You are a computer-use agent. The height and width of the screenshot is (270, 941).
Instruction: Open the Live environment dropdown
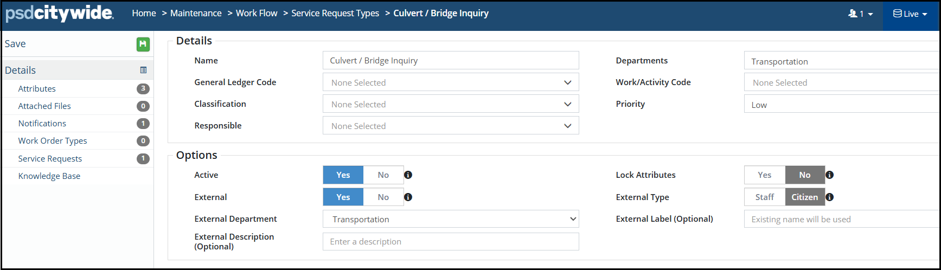pos(910,14)
